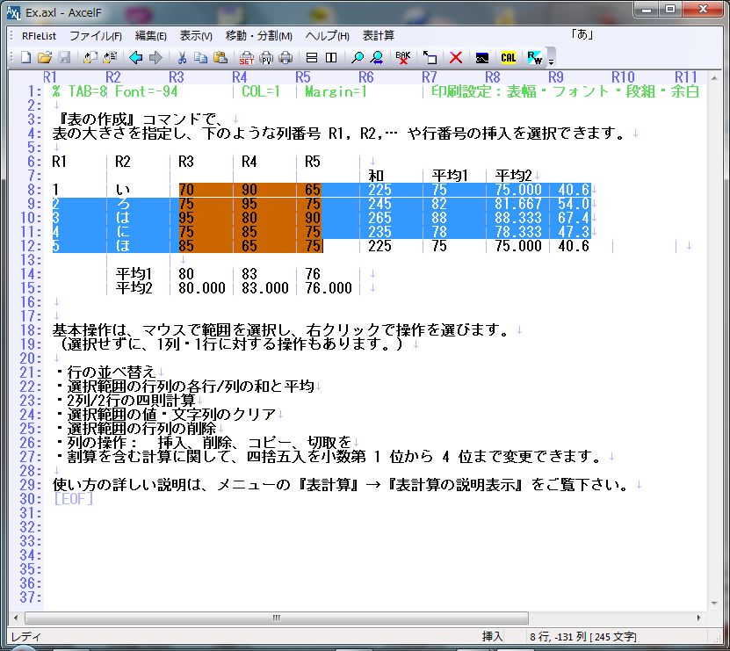Click the printer icon
The image size is (730, 651).
[x=285, y=58]
